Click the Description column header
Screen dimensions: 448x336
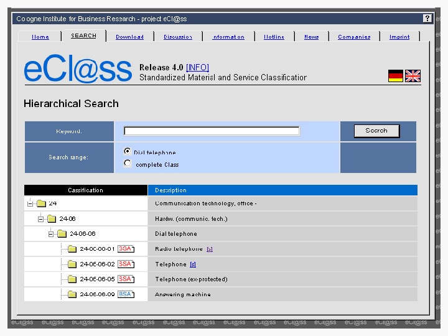[283, 190]
